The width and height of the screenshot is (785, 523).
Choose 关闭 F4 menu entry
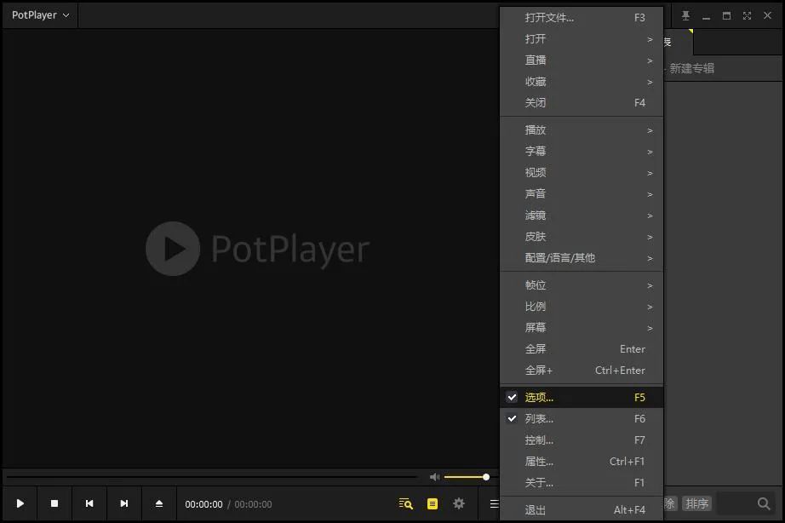[582, 103]
